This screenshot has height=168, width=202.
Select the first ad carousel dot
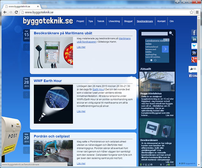(x=151, y=60)
